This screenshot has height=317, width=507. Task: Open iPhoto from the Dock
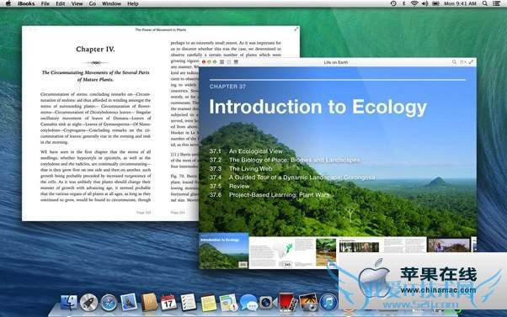click(308, 302)
